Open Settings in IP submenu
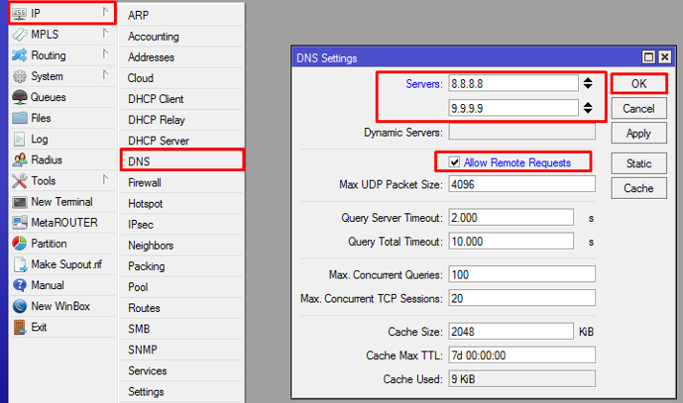Image resolution: width=683 pixels, height=403 pixels. [x=181, y=391]
